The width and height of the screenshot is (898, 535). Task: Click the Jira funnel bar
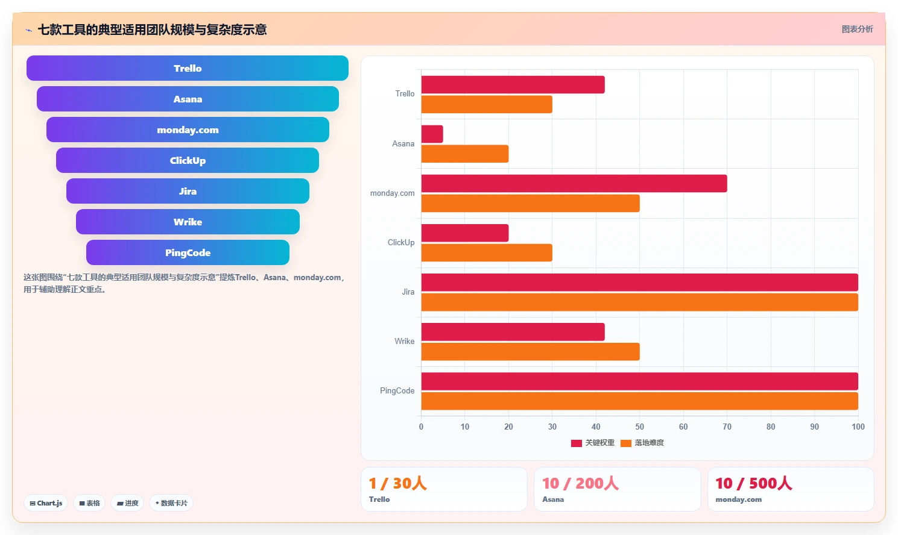[x=188, y=191]
